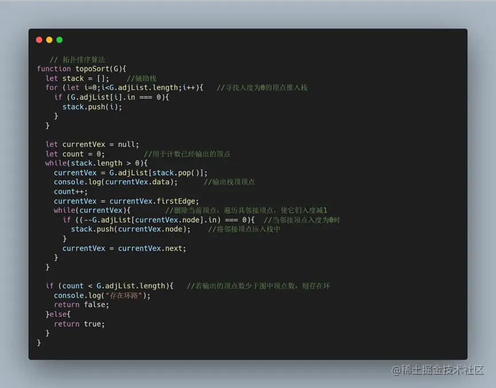Click the red close dot

(x=39, y=40)
